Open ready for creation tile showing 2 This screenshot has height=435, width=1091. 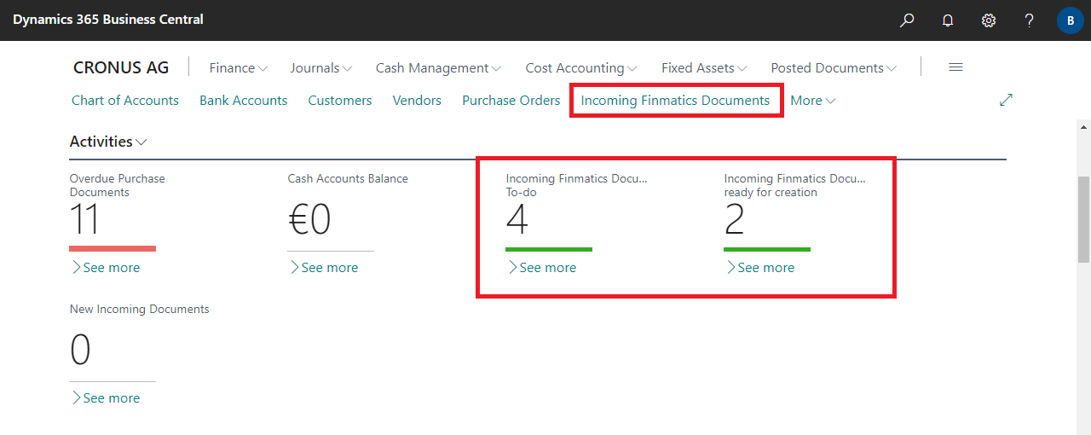[x=735, y=221]
